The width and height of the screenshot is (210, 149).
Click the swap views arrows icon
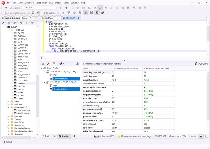pyautogui.click(x=54, y=136)
